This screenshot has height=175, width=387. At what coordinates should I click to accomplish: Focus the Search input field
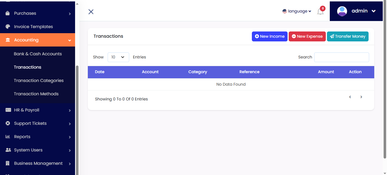click(x=342, y=57)
